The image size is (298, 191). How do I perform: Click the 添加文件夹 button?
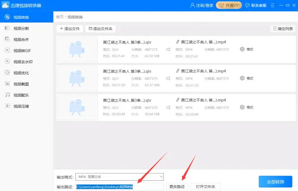pos(101,29)
